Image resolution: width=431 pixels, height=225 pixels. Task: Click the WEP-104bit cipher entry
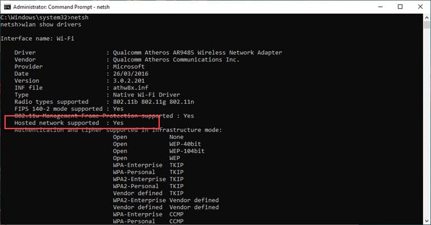[187, 151]
